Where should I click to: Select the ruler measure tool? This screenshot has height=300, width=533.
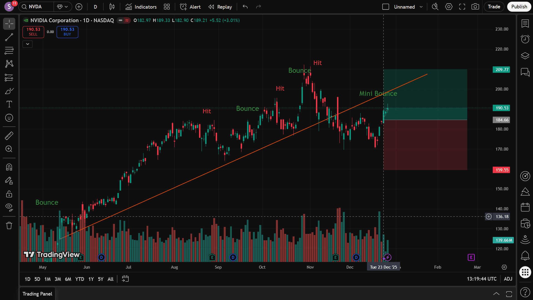pyautogui.click(x=9, y=136)
